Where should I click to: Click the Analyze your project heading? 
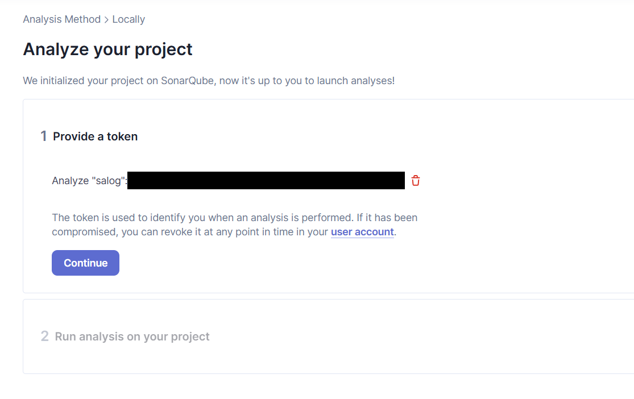107,49
